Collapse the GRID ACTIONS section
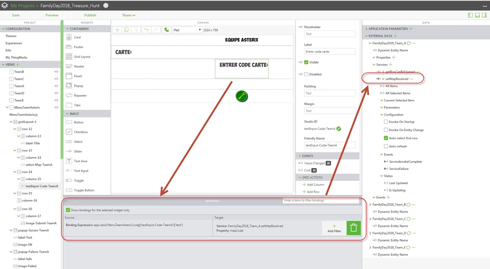Image resolution: width=490 pixels, height=269 pixels. tap(300, 177)
